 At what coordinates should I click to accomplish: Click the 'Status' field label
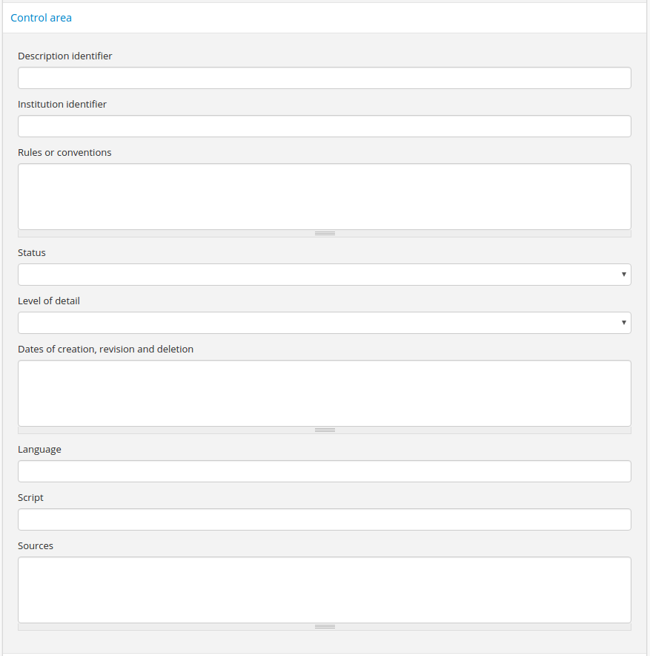[32, 252]
